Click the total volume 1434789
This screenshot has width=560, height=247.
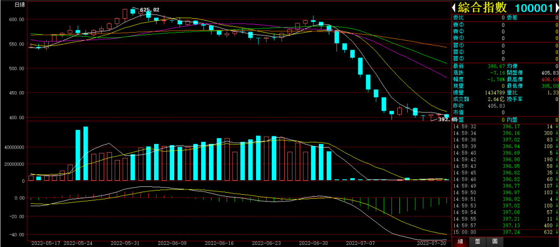pyautogui.click(x=495, y=93)
